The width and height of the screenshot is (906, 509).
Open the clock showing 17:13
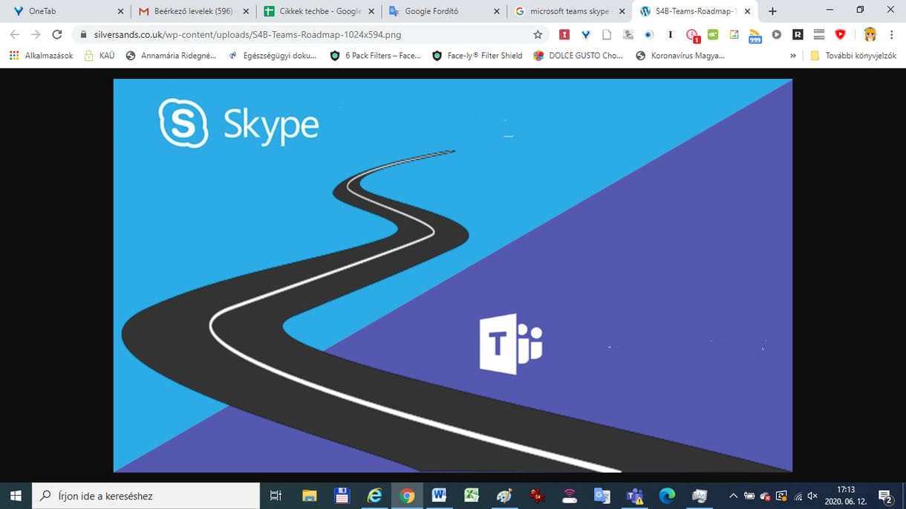click(846, 496)
